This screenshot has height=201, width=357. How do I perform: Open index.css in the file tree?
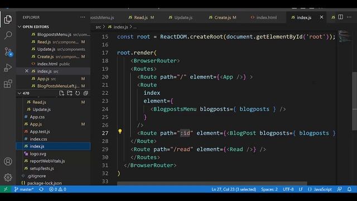click(54, 139)
